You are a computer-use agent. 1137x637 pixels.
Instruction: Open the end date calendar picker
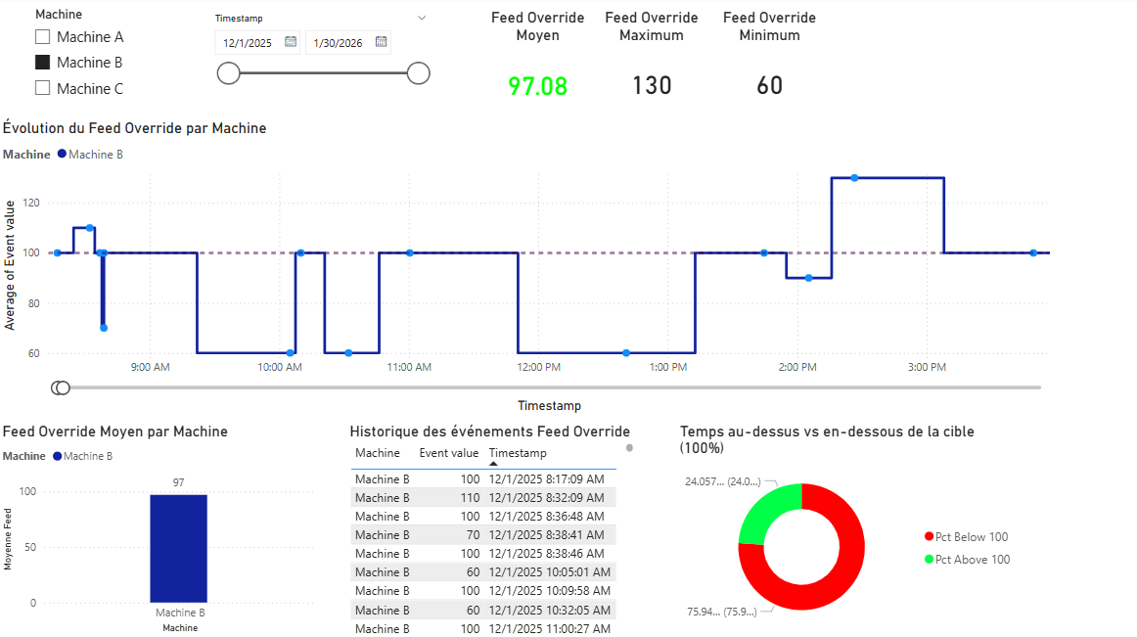[x=381, y=42]
